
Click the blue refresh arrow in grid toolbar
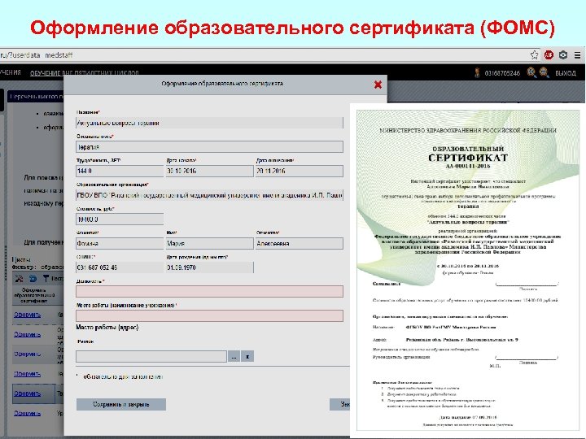click(x=33, y=279)
